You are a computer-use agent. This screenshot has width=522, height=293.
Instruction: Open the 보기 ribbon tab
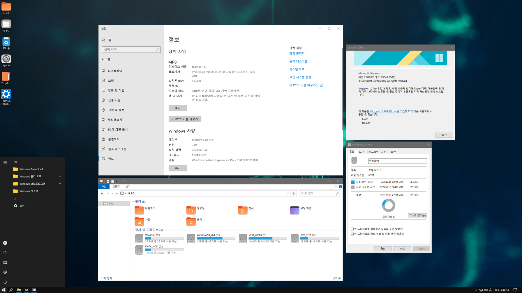(x=128, y=187)
